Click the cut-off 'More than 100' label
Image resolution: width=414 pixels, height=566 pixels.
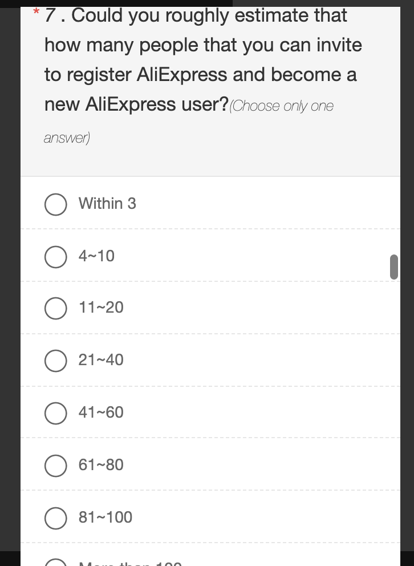(x=130, y=563)
